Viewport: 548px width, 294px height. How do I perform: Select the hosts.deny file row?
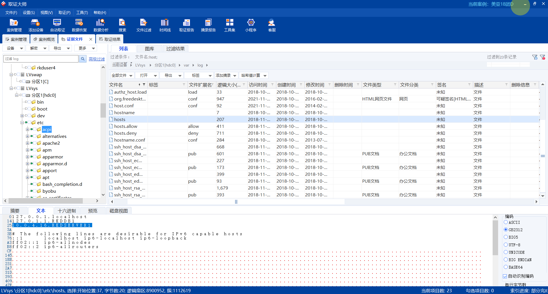324,133
